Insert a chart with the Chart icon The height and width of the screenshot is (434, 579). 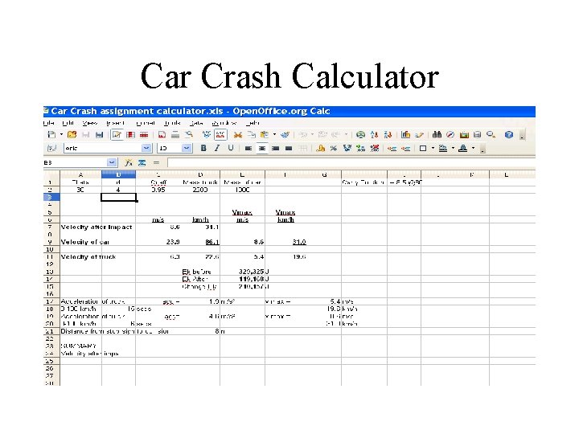pos(406,135)
